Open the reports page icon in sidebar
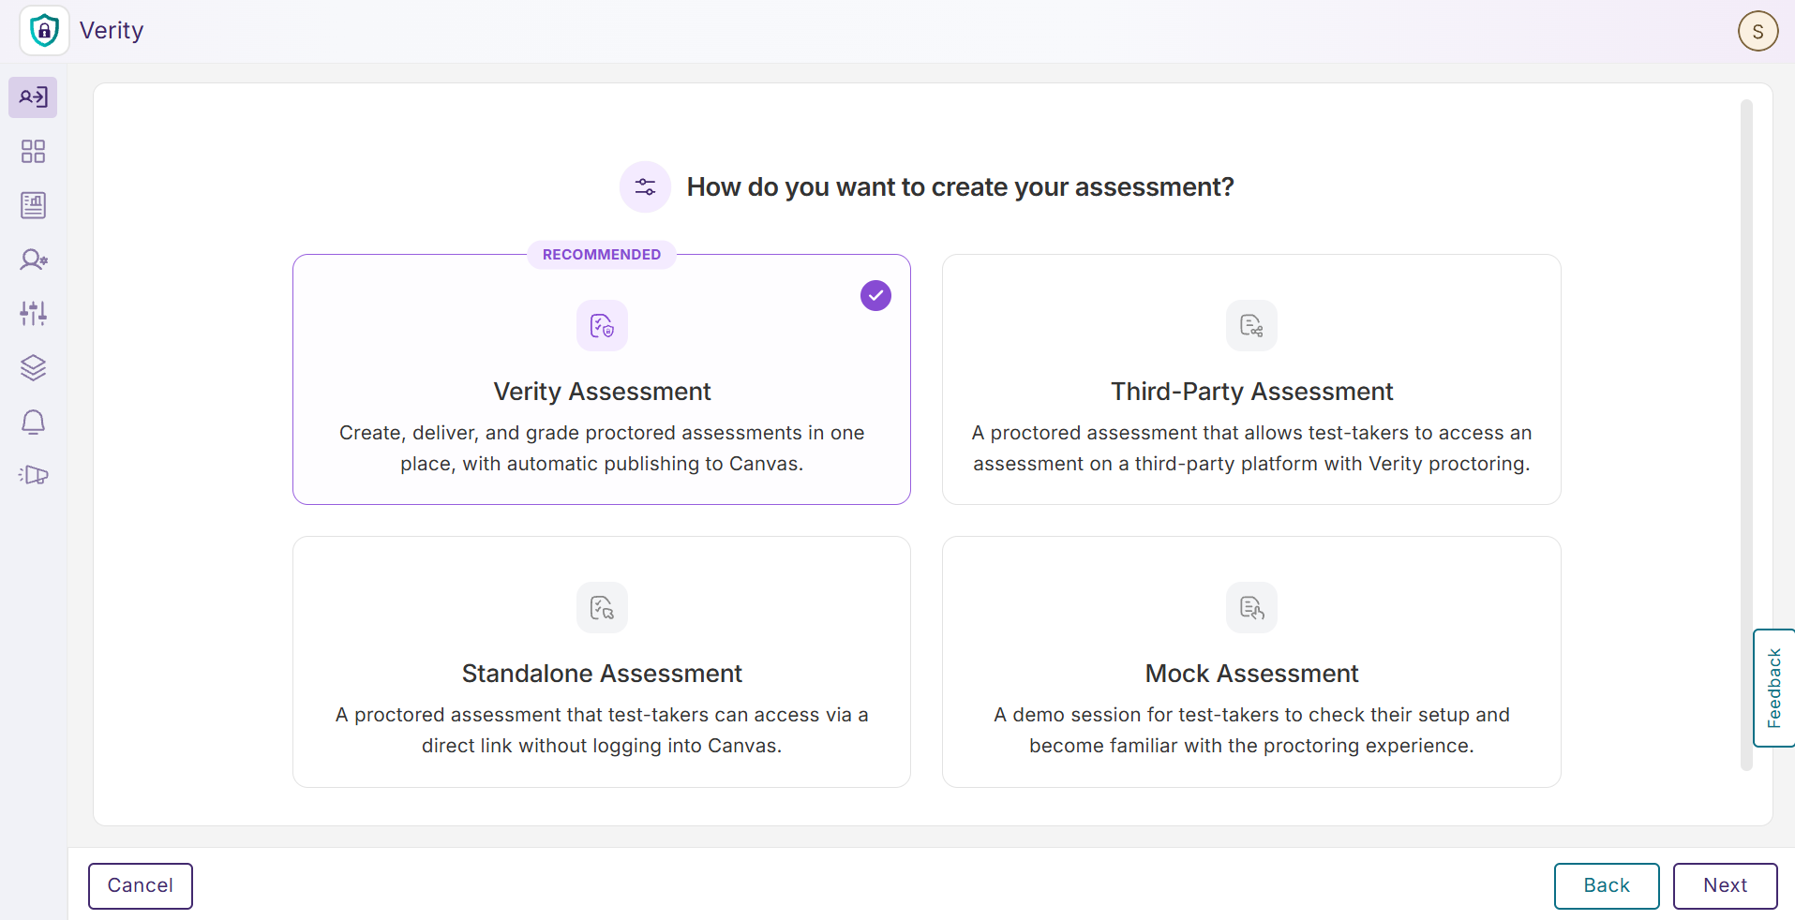The image size is (1795, 920). (33, 205)
